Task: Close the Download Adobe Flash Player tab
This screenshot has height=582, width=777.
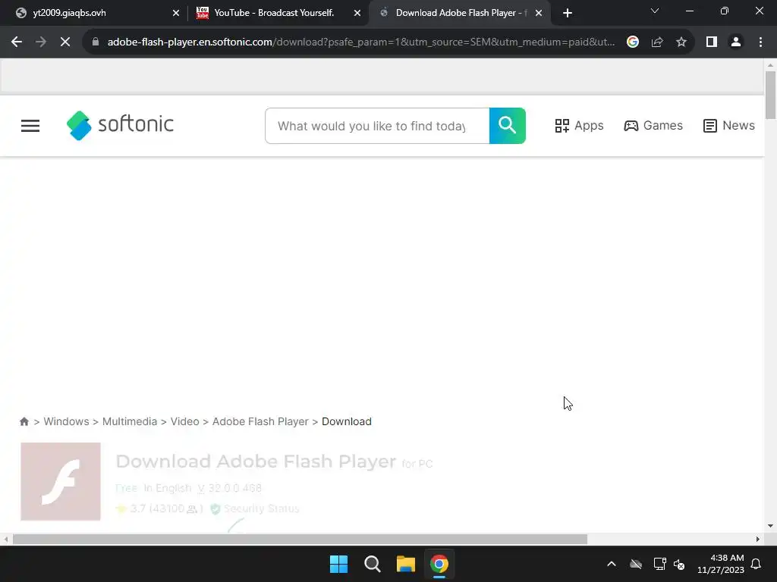Action: click(x=539, y=13)
